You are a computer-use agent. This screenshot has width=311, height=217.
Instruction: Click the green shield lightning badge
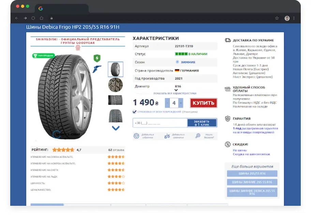click(97, 58)
